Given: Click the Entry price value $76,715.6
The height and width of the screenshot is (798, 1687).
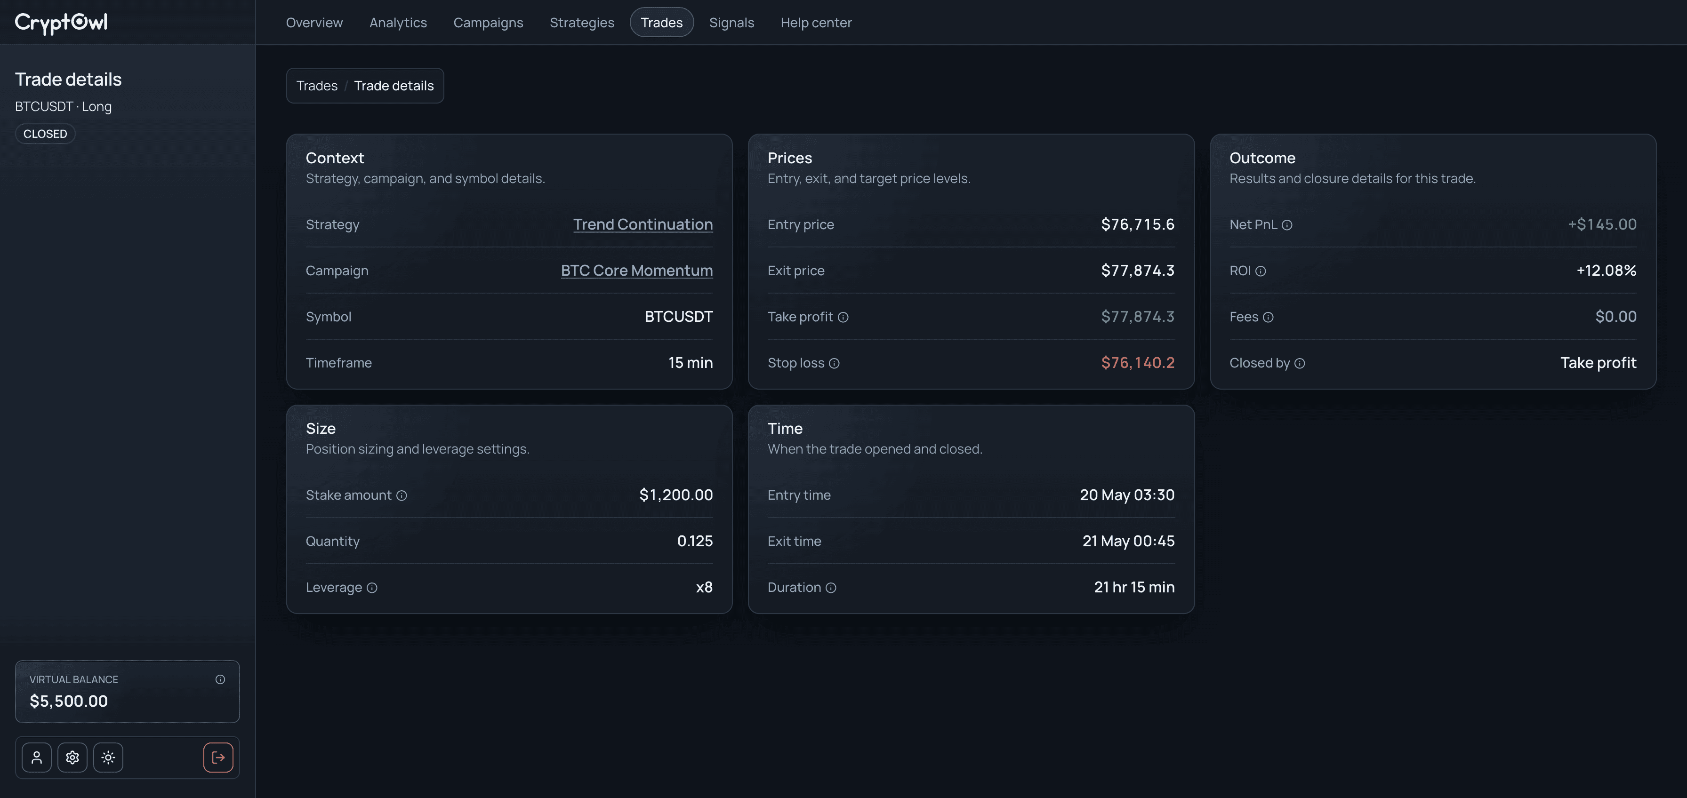Looking at the screenshot, I should (x=1138, y=224).
